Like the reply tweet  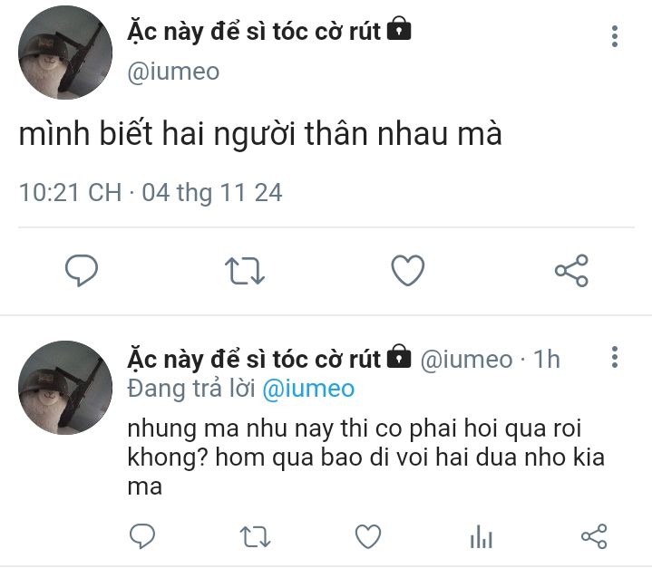(368, 536)
